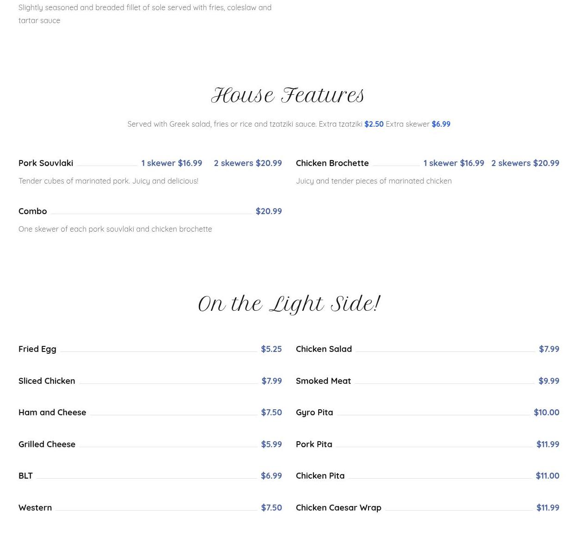Click the Pork Pita item name
578x536 pixels.
tap(314, 444)
